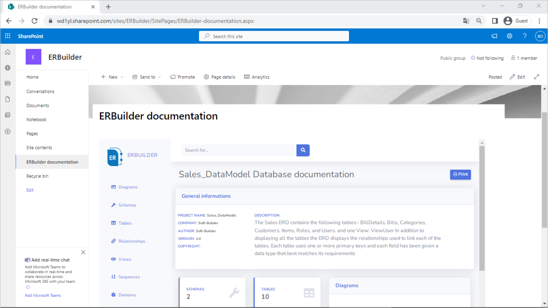Promote this SharePoint page
Image resolution: width=548 pixels, height=308 pixels.
click(182, 77)
